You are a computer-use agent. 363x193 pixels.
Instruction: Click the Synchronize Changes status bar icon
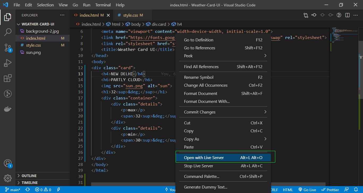28,190
